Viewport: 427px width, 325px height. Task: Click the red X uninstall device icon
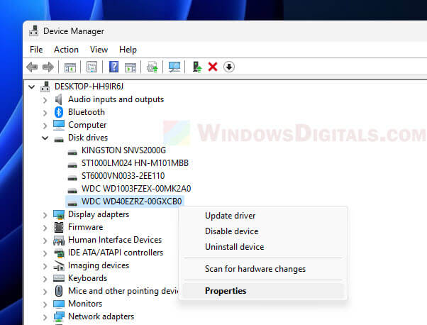(x=212, y=67)
